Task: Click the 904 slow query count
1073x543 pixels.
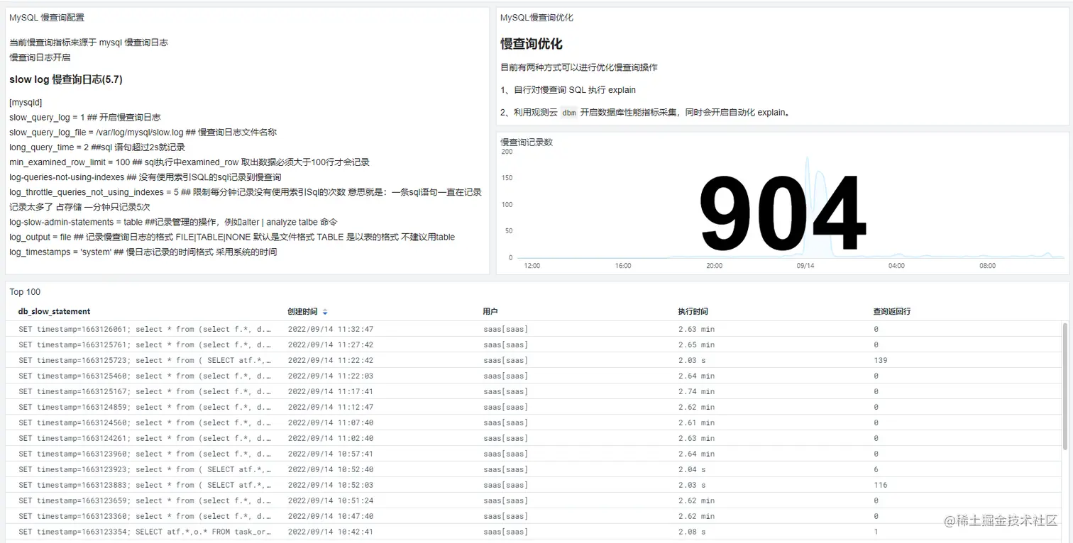Action: click(x=782, y=215)
